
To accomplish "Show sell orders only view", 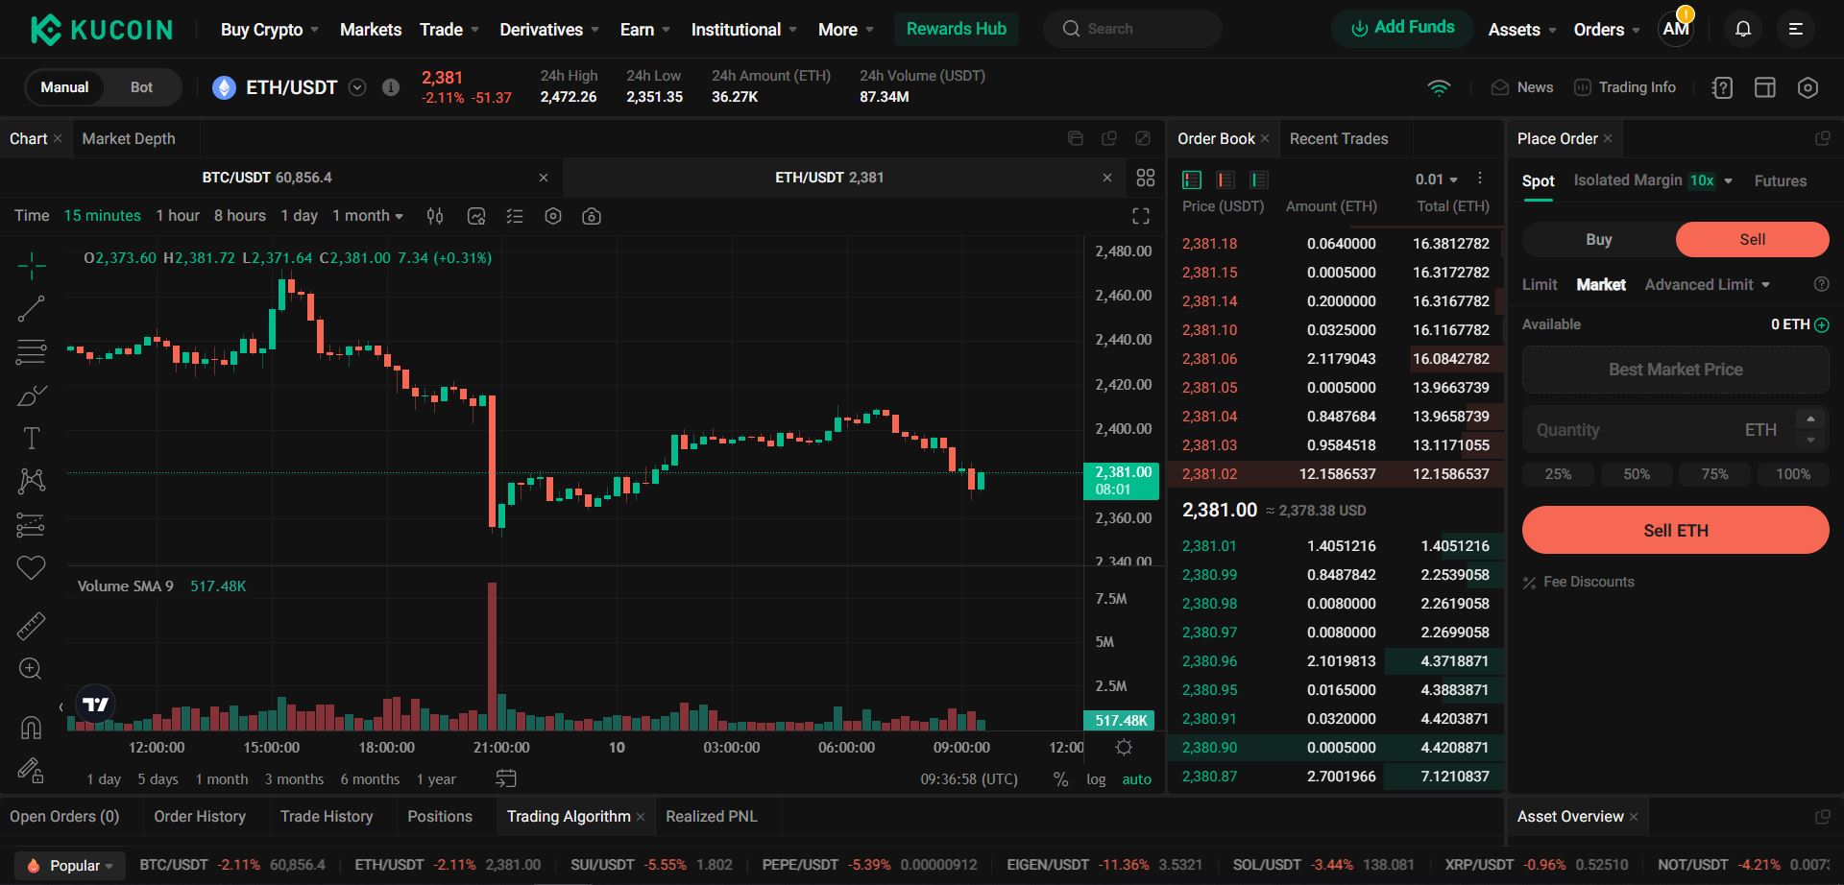I will coord(1225,179).
